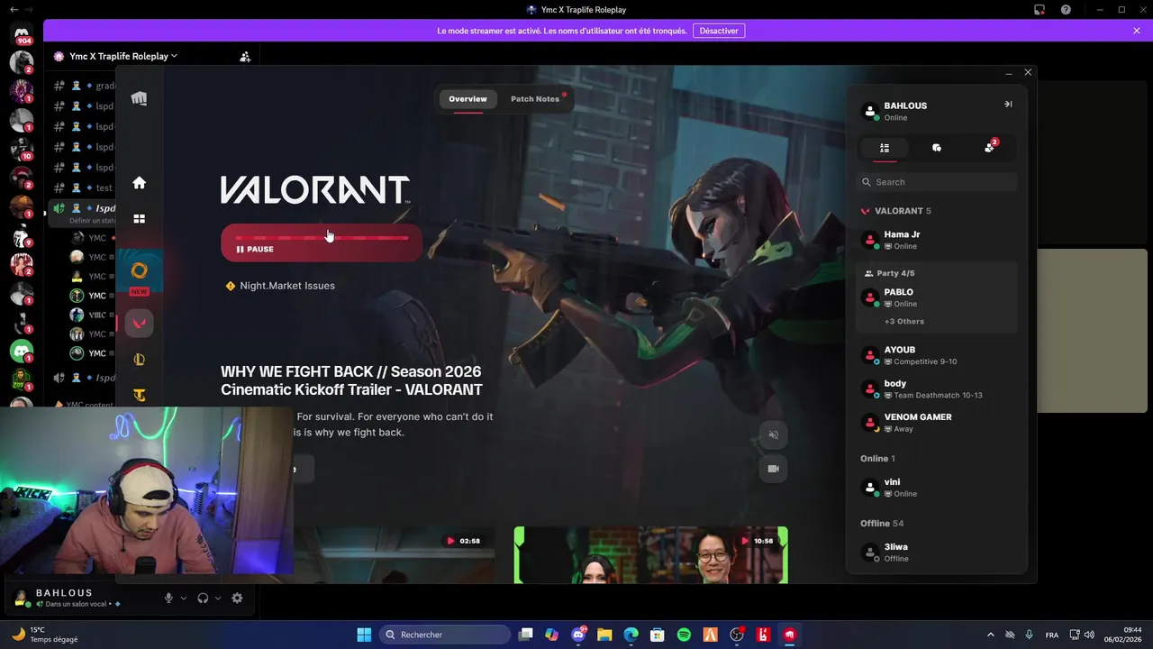Select friend AYOUB
Image resolution: width=1153 pixels, height=649 pixels.
pyautogui.click(x=937, y=355)
